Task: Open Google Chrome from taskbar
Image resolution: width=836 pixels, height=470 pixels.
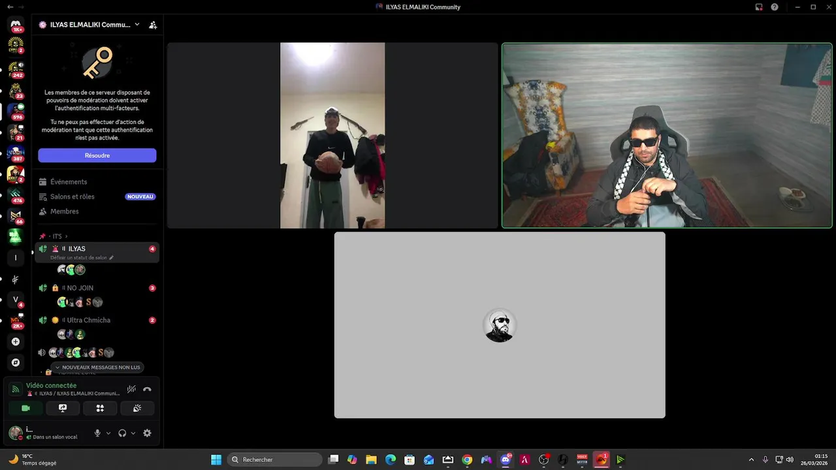Action: coord(467,460)
